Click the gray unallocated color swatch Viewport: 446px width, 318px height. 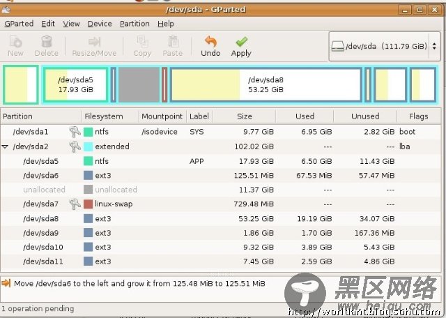(x=89, y=190)
